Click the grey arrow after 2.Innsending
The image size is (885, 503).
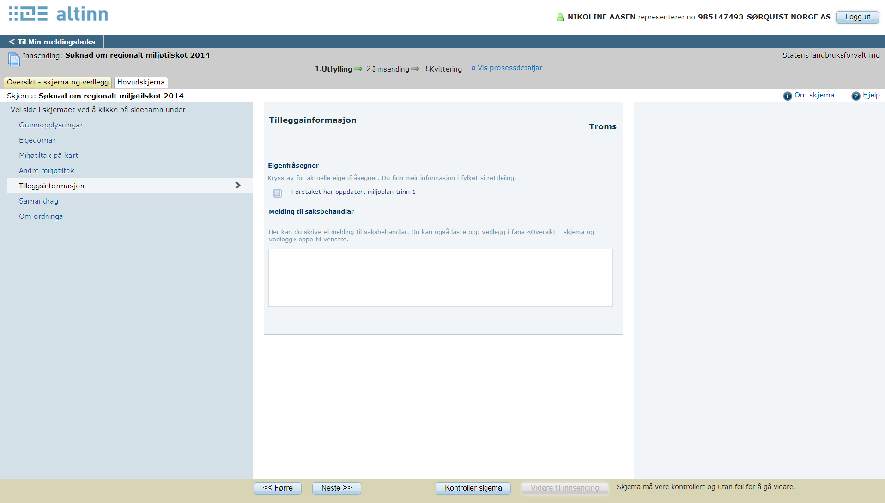pos(415,69)
